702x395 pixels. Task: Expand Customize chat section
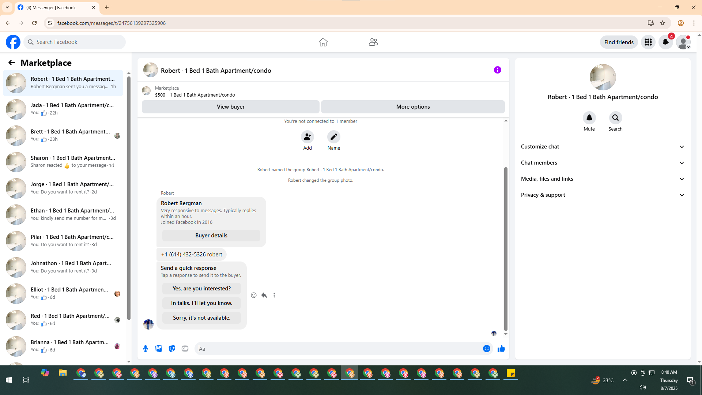pyautogui.click(x=603, y=147)
